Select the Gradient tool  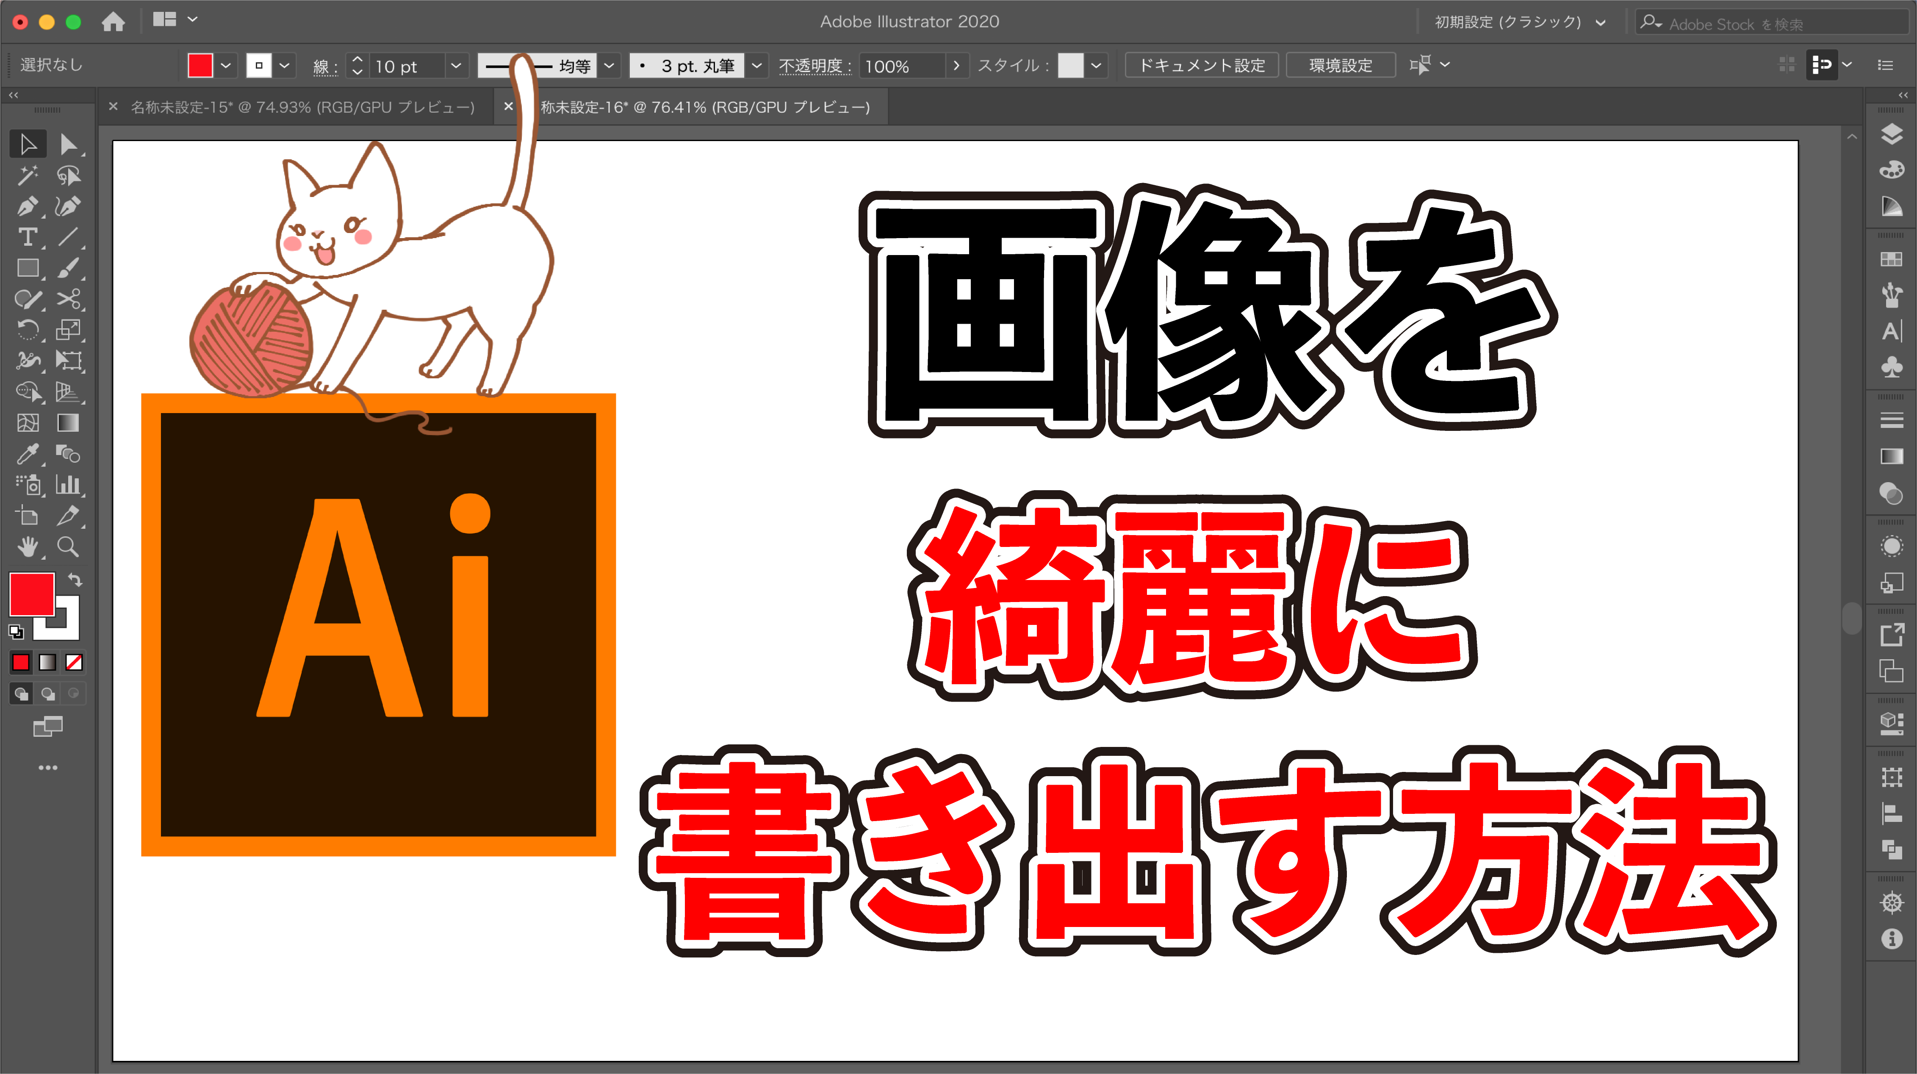[x=69, y=423]
